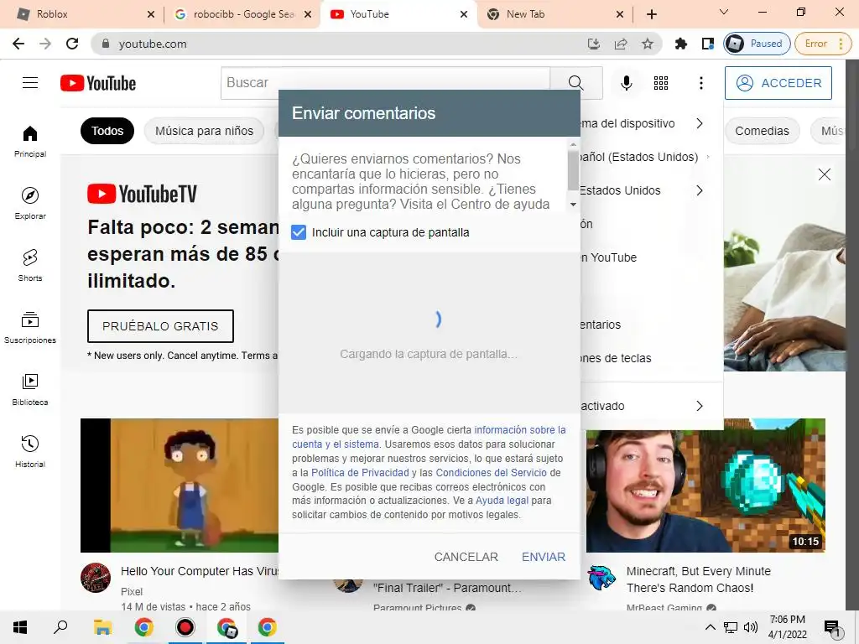Screen dimensions: 859x644
Task: Bookmark this page with the star
Action: click(647, 44)
